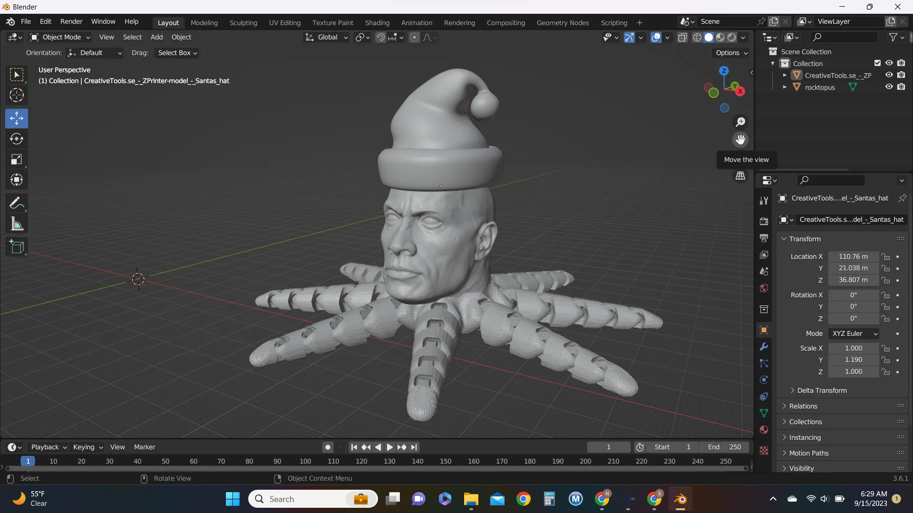
Task: Open rotation Mode XYZ Euler dropdown
Action: 854,333
